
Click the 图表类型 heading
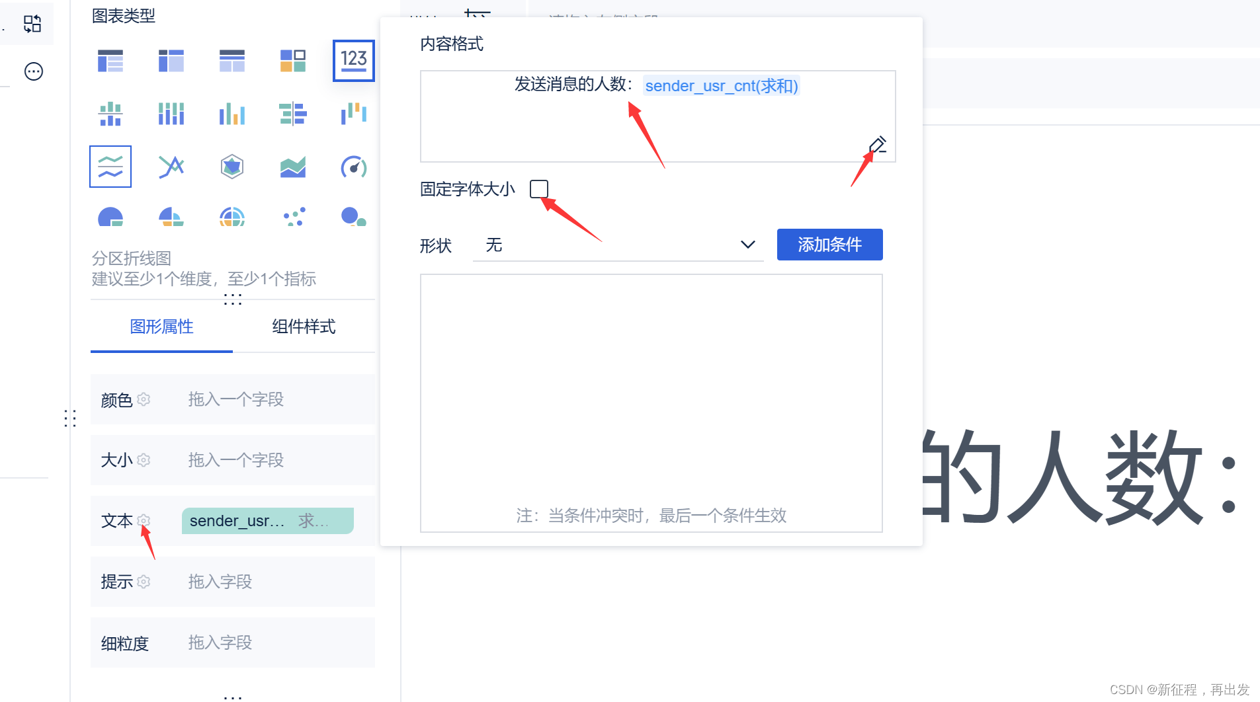[123, 16]
